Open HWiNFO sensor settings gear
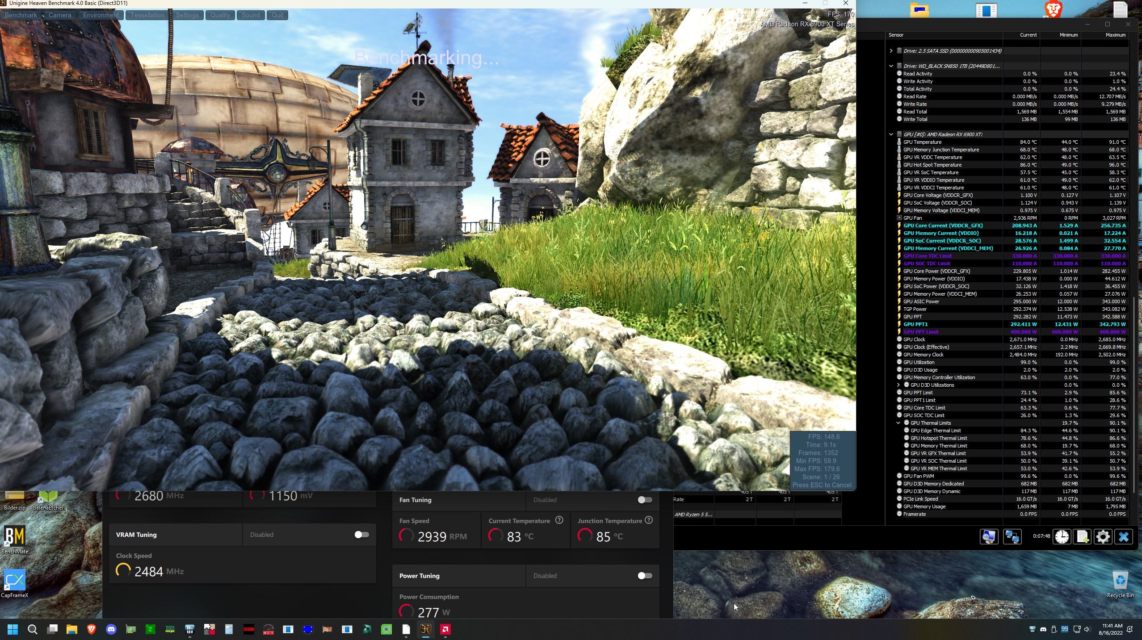 [x=1103, y=536]
